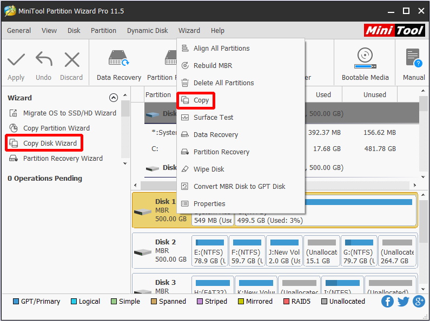Image resolution: width=430 pixels, height=321 pixels.
Task: Click the Undo arrow icon
Action: (x=44, y=59)
